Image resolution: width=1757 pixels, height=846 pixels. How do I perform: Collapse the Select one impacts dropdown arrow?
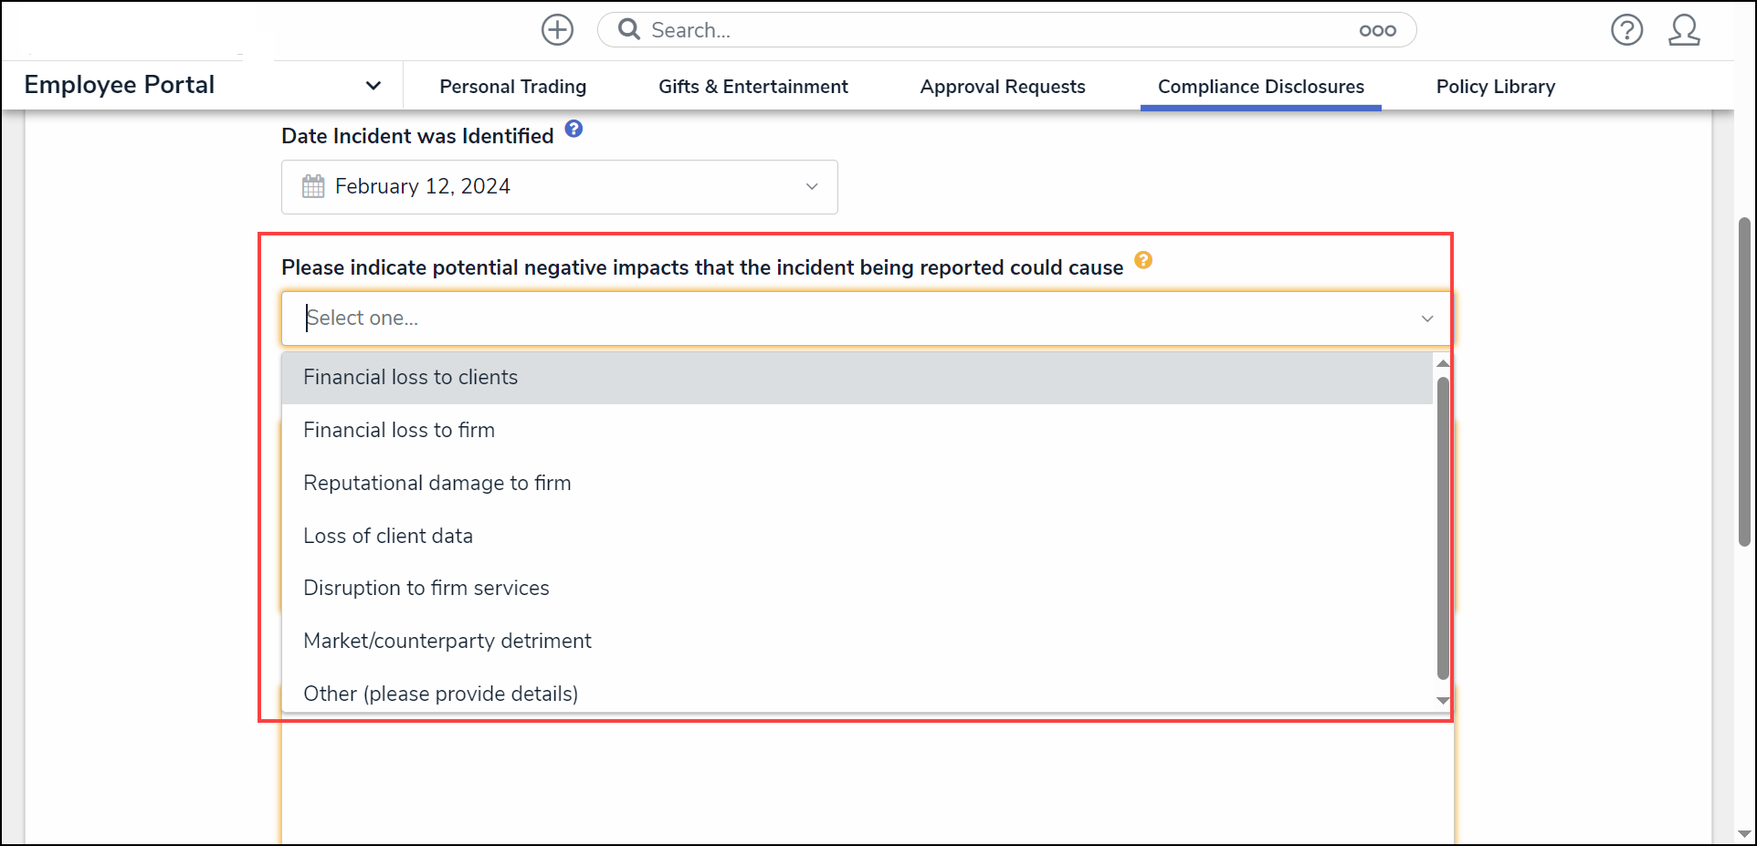[1426, 319]
